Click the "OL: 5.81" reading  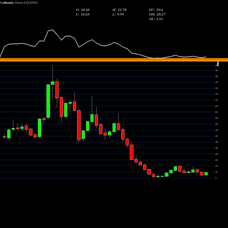coord(156,19)
